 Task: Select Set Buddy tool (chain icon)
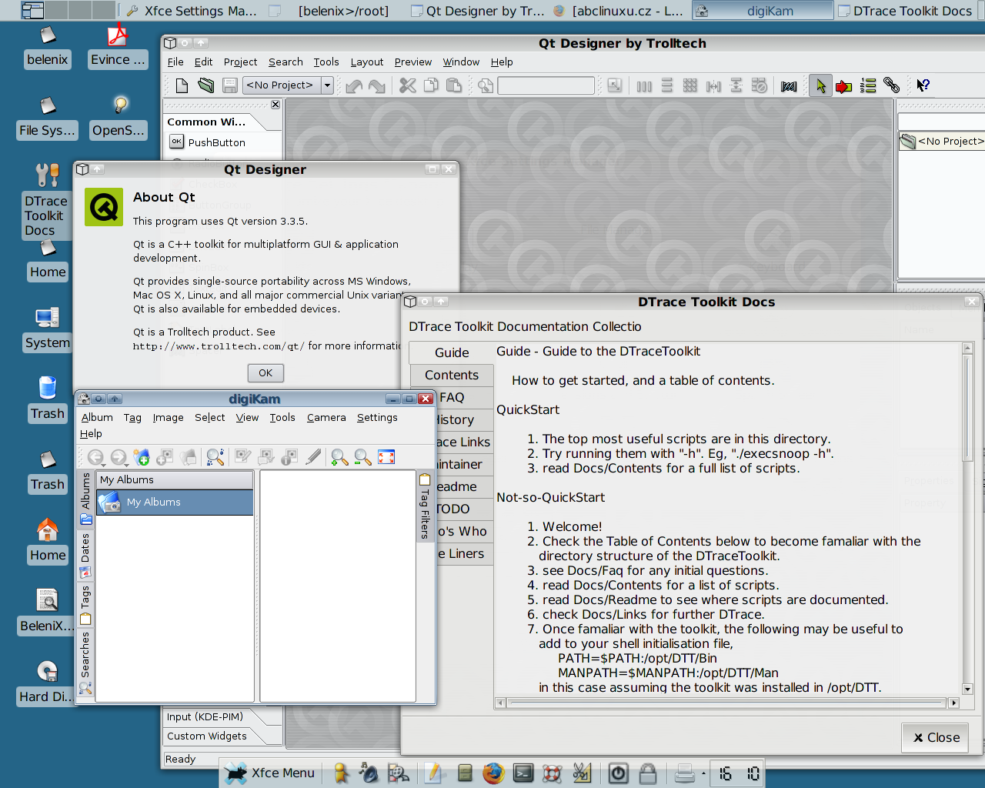[x=891, y=85]
